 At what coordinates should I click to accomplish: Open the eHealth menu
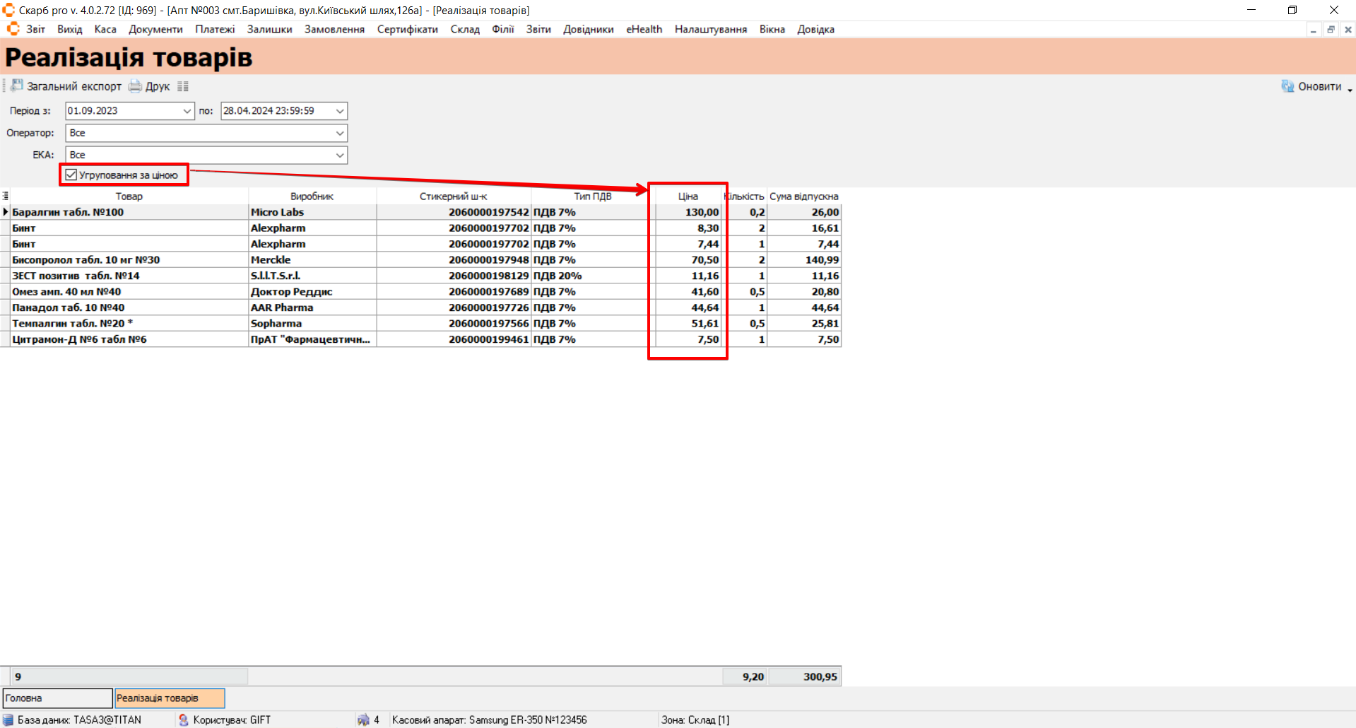pyautogui.click(x=644, y=29)
